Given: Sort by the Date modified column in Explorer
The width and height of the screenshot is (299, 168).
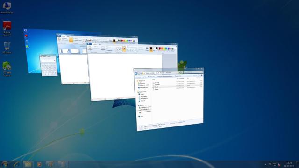Looking at the screenshot, I should pos(180,79).
